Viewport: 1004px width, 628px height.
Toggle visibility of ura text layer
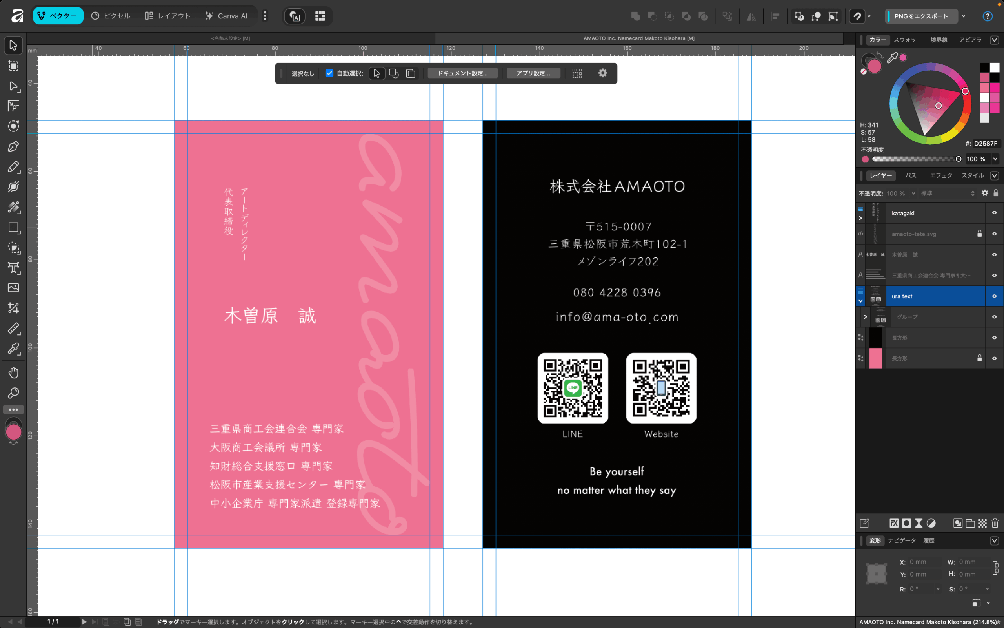994,296
